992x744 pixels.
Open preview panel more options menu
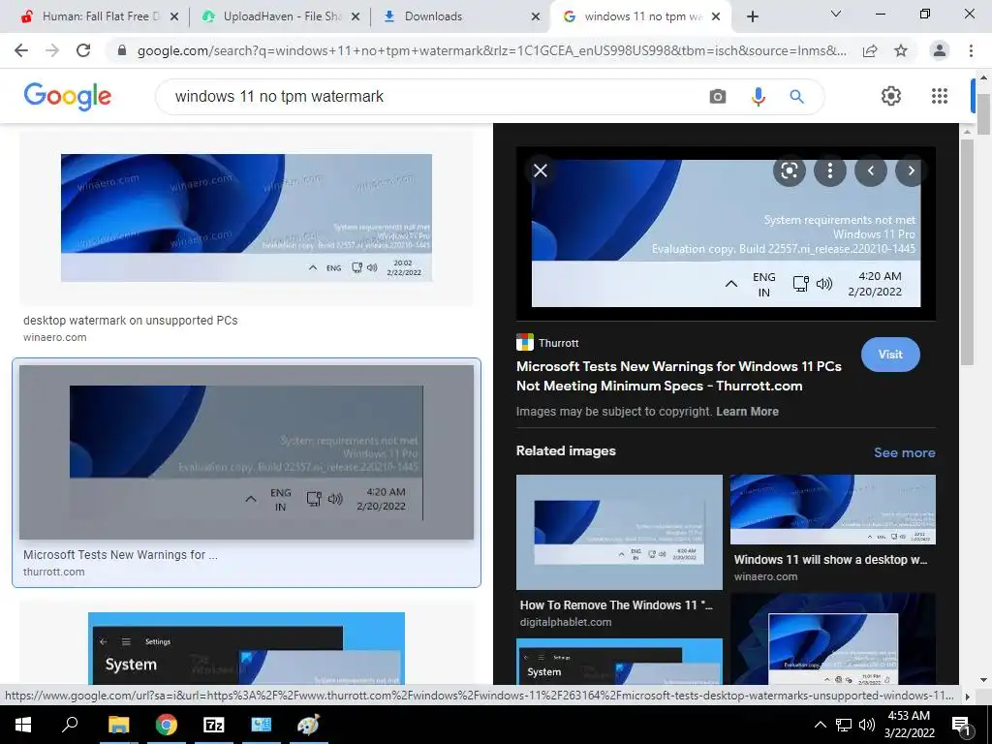pyautogui.click(x=829, y=170)
